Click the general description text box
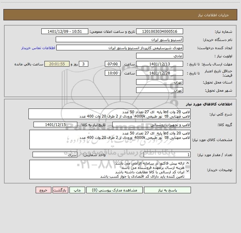This screenshot has width=241, height=233. coord(110,114)
